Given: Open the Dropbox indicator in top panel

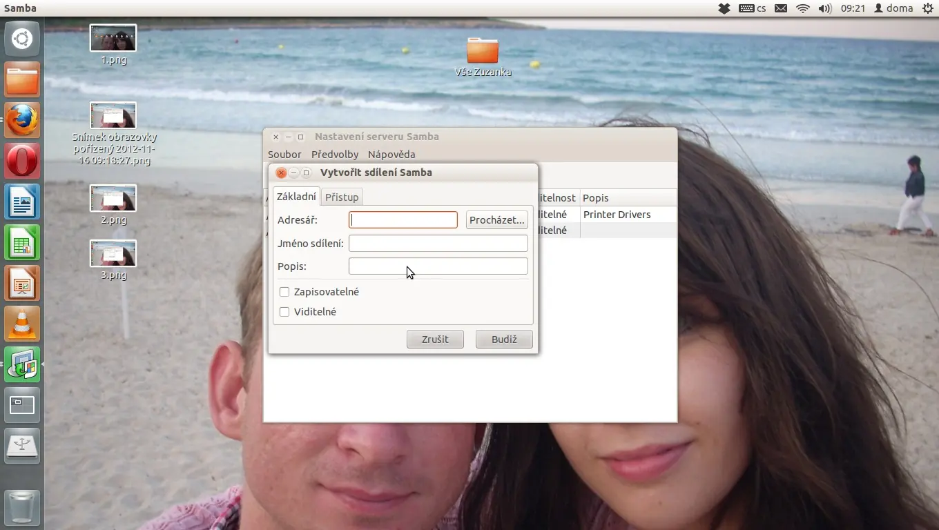Looking at the screenshot, I should pyautogui.click(x=724, y=8).
